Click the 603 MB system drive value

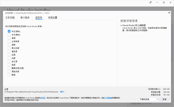click(x=166, y=89)
